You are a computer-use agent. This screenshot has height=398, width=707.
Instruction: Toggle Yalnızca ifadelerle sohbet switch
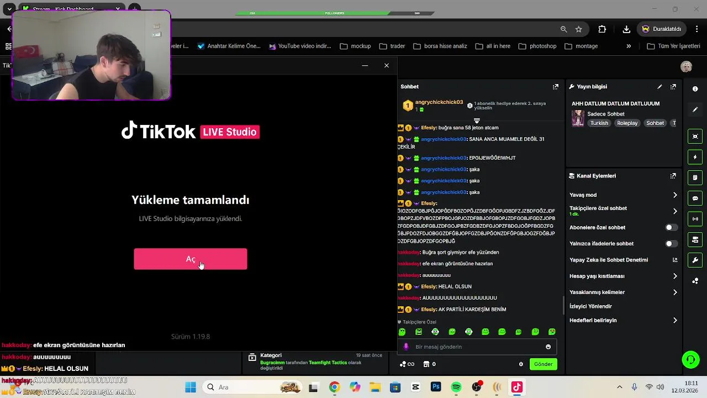671,244
